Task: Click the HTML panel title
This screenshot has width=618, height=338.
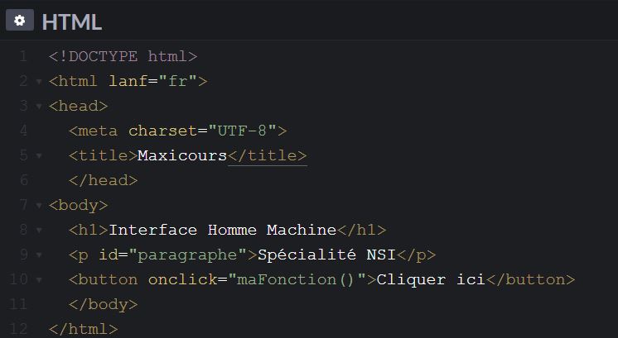Action: pos(72,22)
